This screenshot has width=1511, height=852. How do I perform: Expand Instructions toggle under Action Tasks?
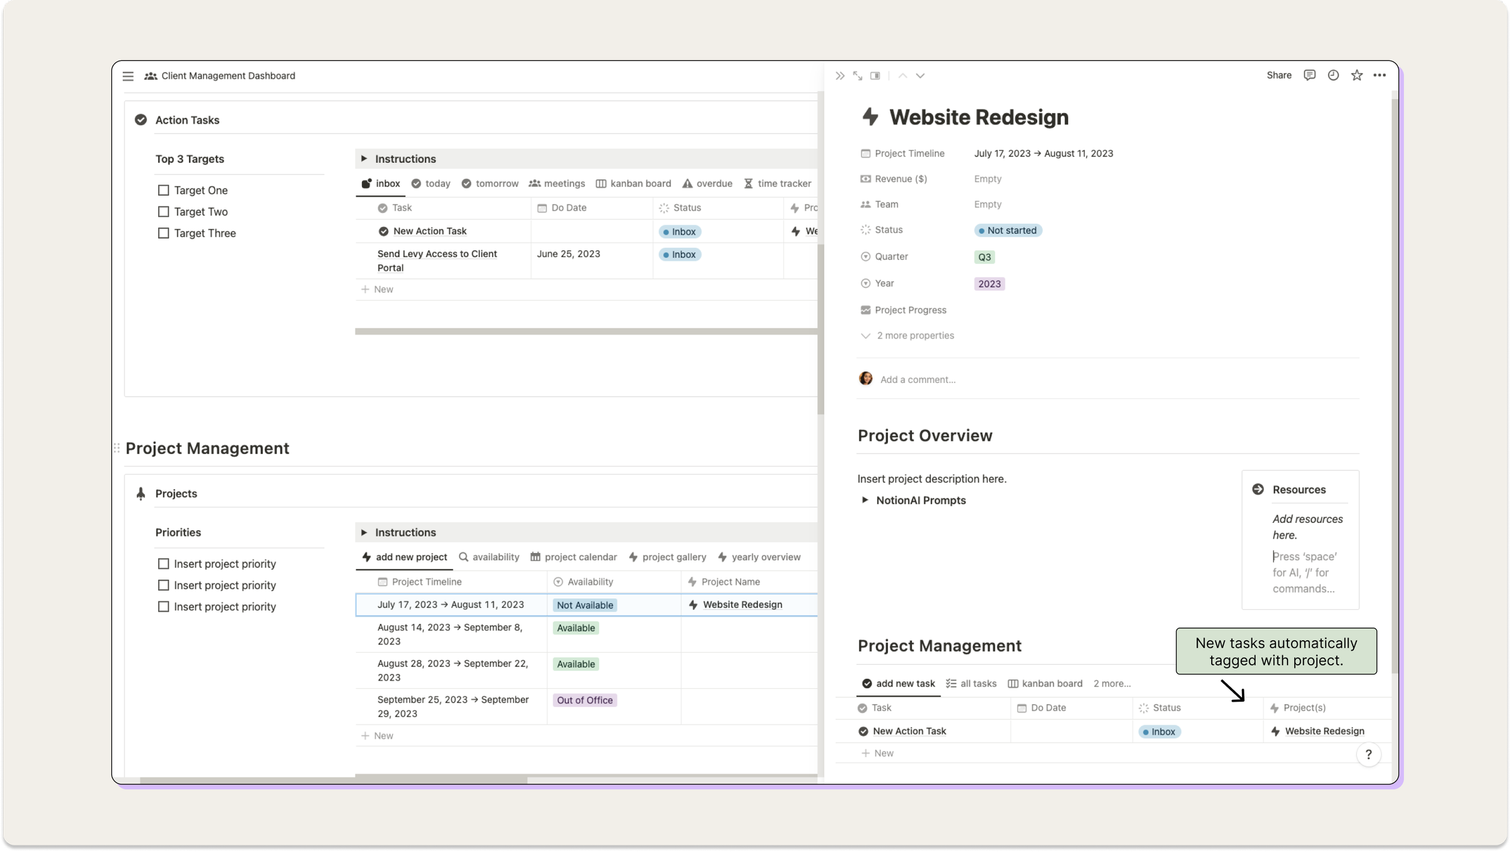364,159
